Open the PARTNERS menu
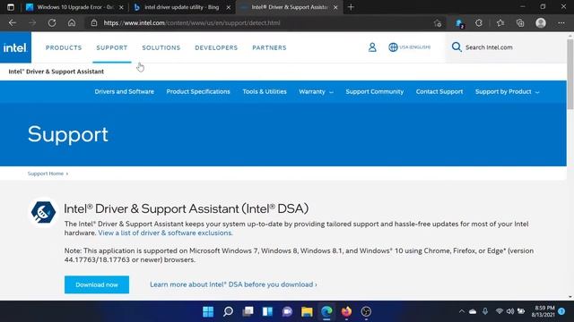The height and width of the screenshot is (322, 574). [x=269, y=47]
